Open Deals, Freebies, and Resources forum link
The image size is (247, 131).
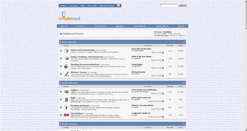point(87,57)
